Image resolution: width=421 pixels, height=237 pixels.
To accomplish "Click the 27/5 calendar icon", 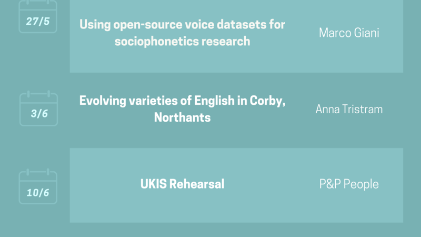I will pos(38,17).
